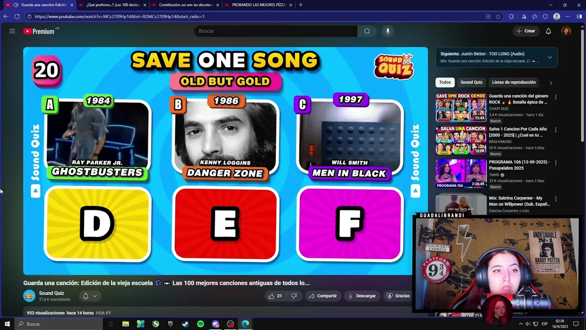Click the Gracias thanks button
Image resolution: width=586 pixels, height=330 pixels.
(398, 296)
